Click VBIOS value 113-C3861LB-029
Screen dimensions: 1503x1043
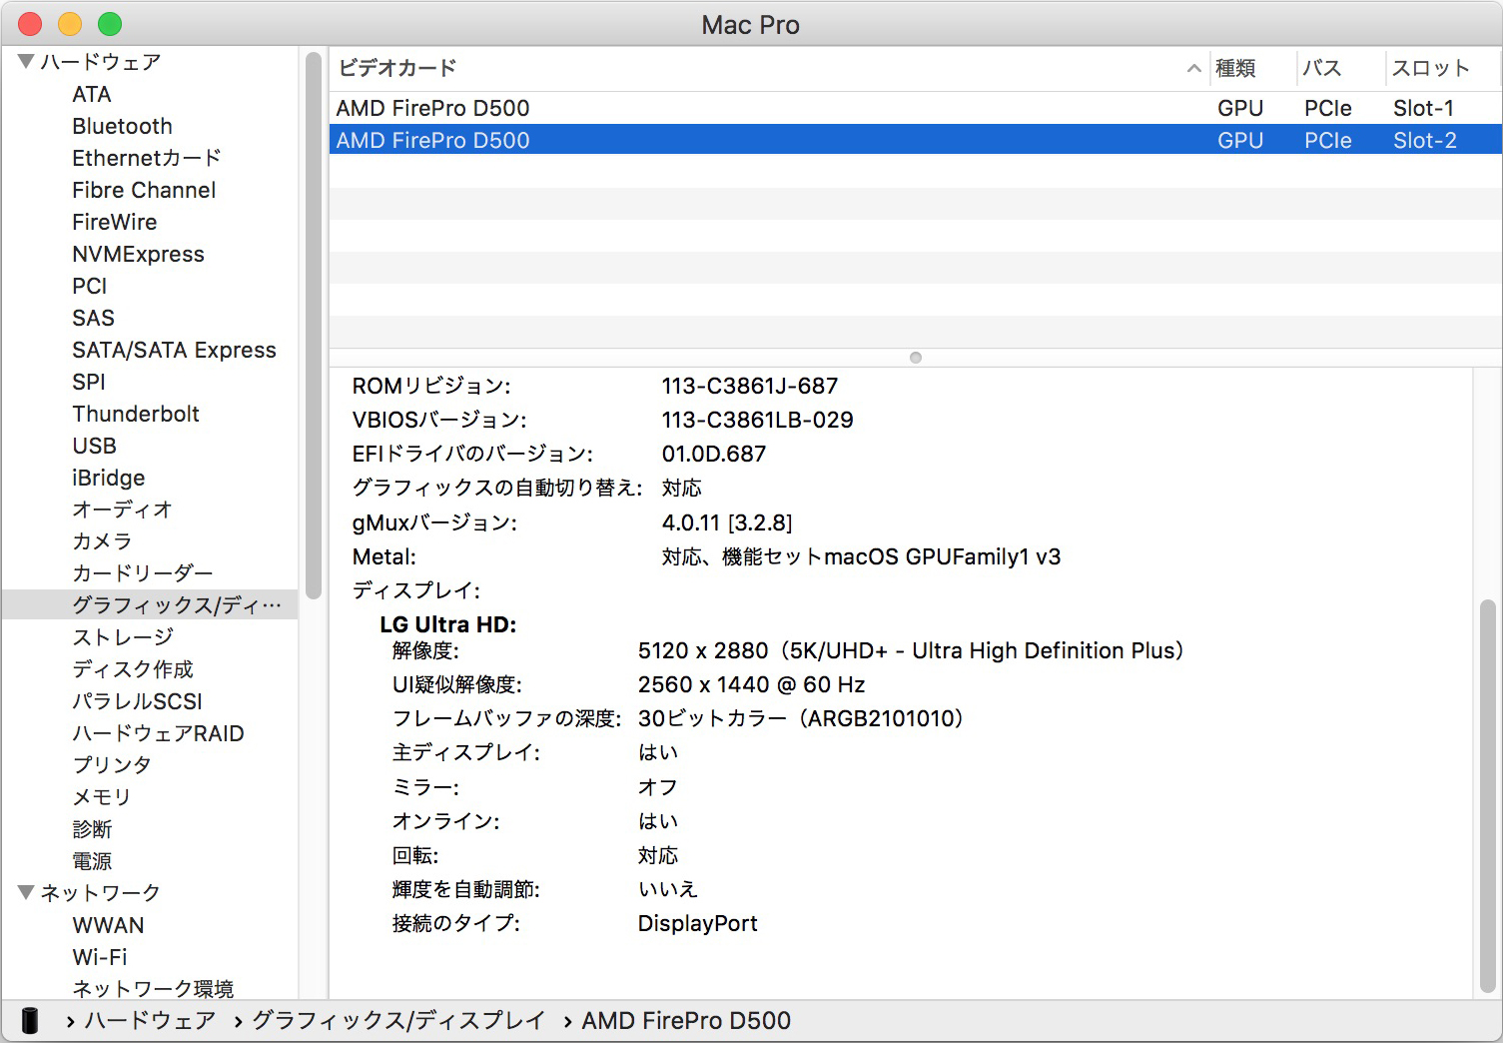(757, 420)
